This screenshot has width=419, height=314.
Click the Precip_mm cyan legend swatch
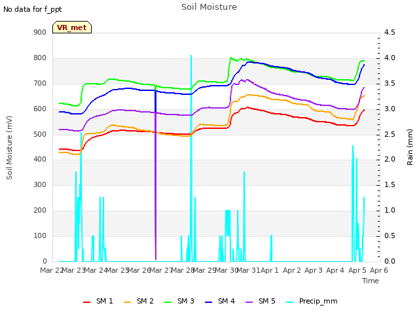[290, 302]
